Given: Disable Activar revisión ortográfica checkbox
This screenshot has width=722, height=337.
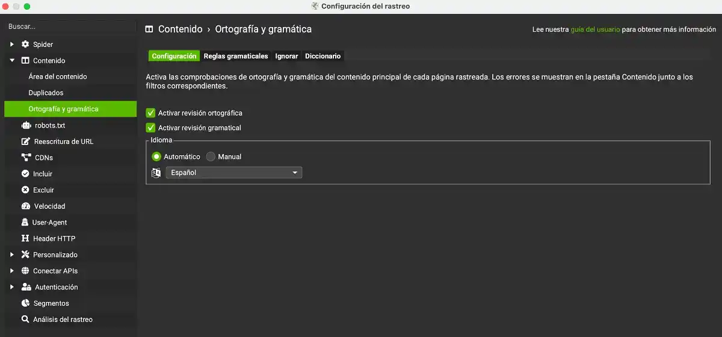Looking at the screenshot, I should [x=150, y=113].
